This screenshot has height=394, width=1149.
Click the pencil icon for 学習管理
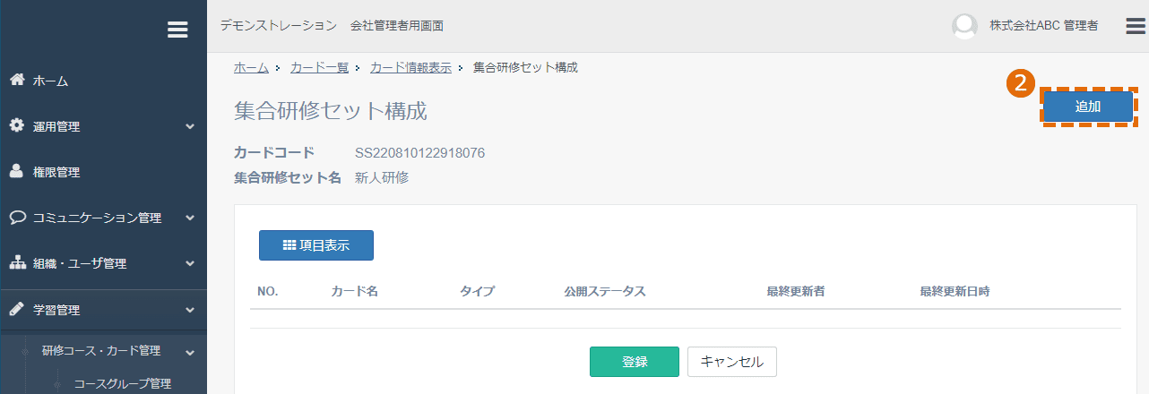(x=17, y=309)
